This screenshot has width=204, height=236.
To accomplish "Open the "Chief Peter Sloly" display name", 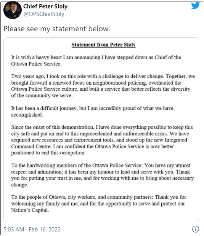I will [x=45, y=6].
